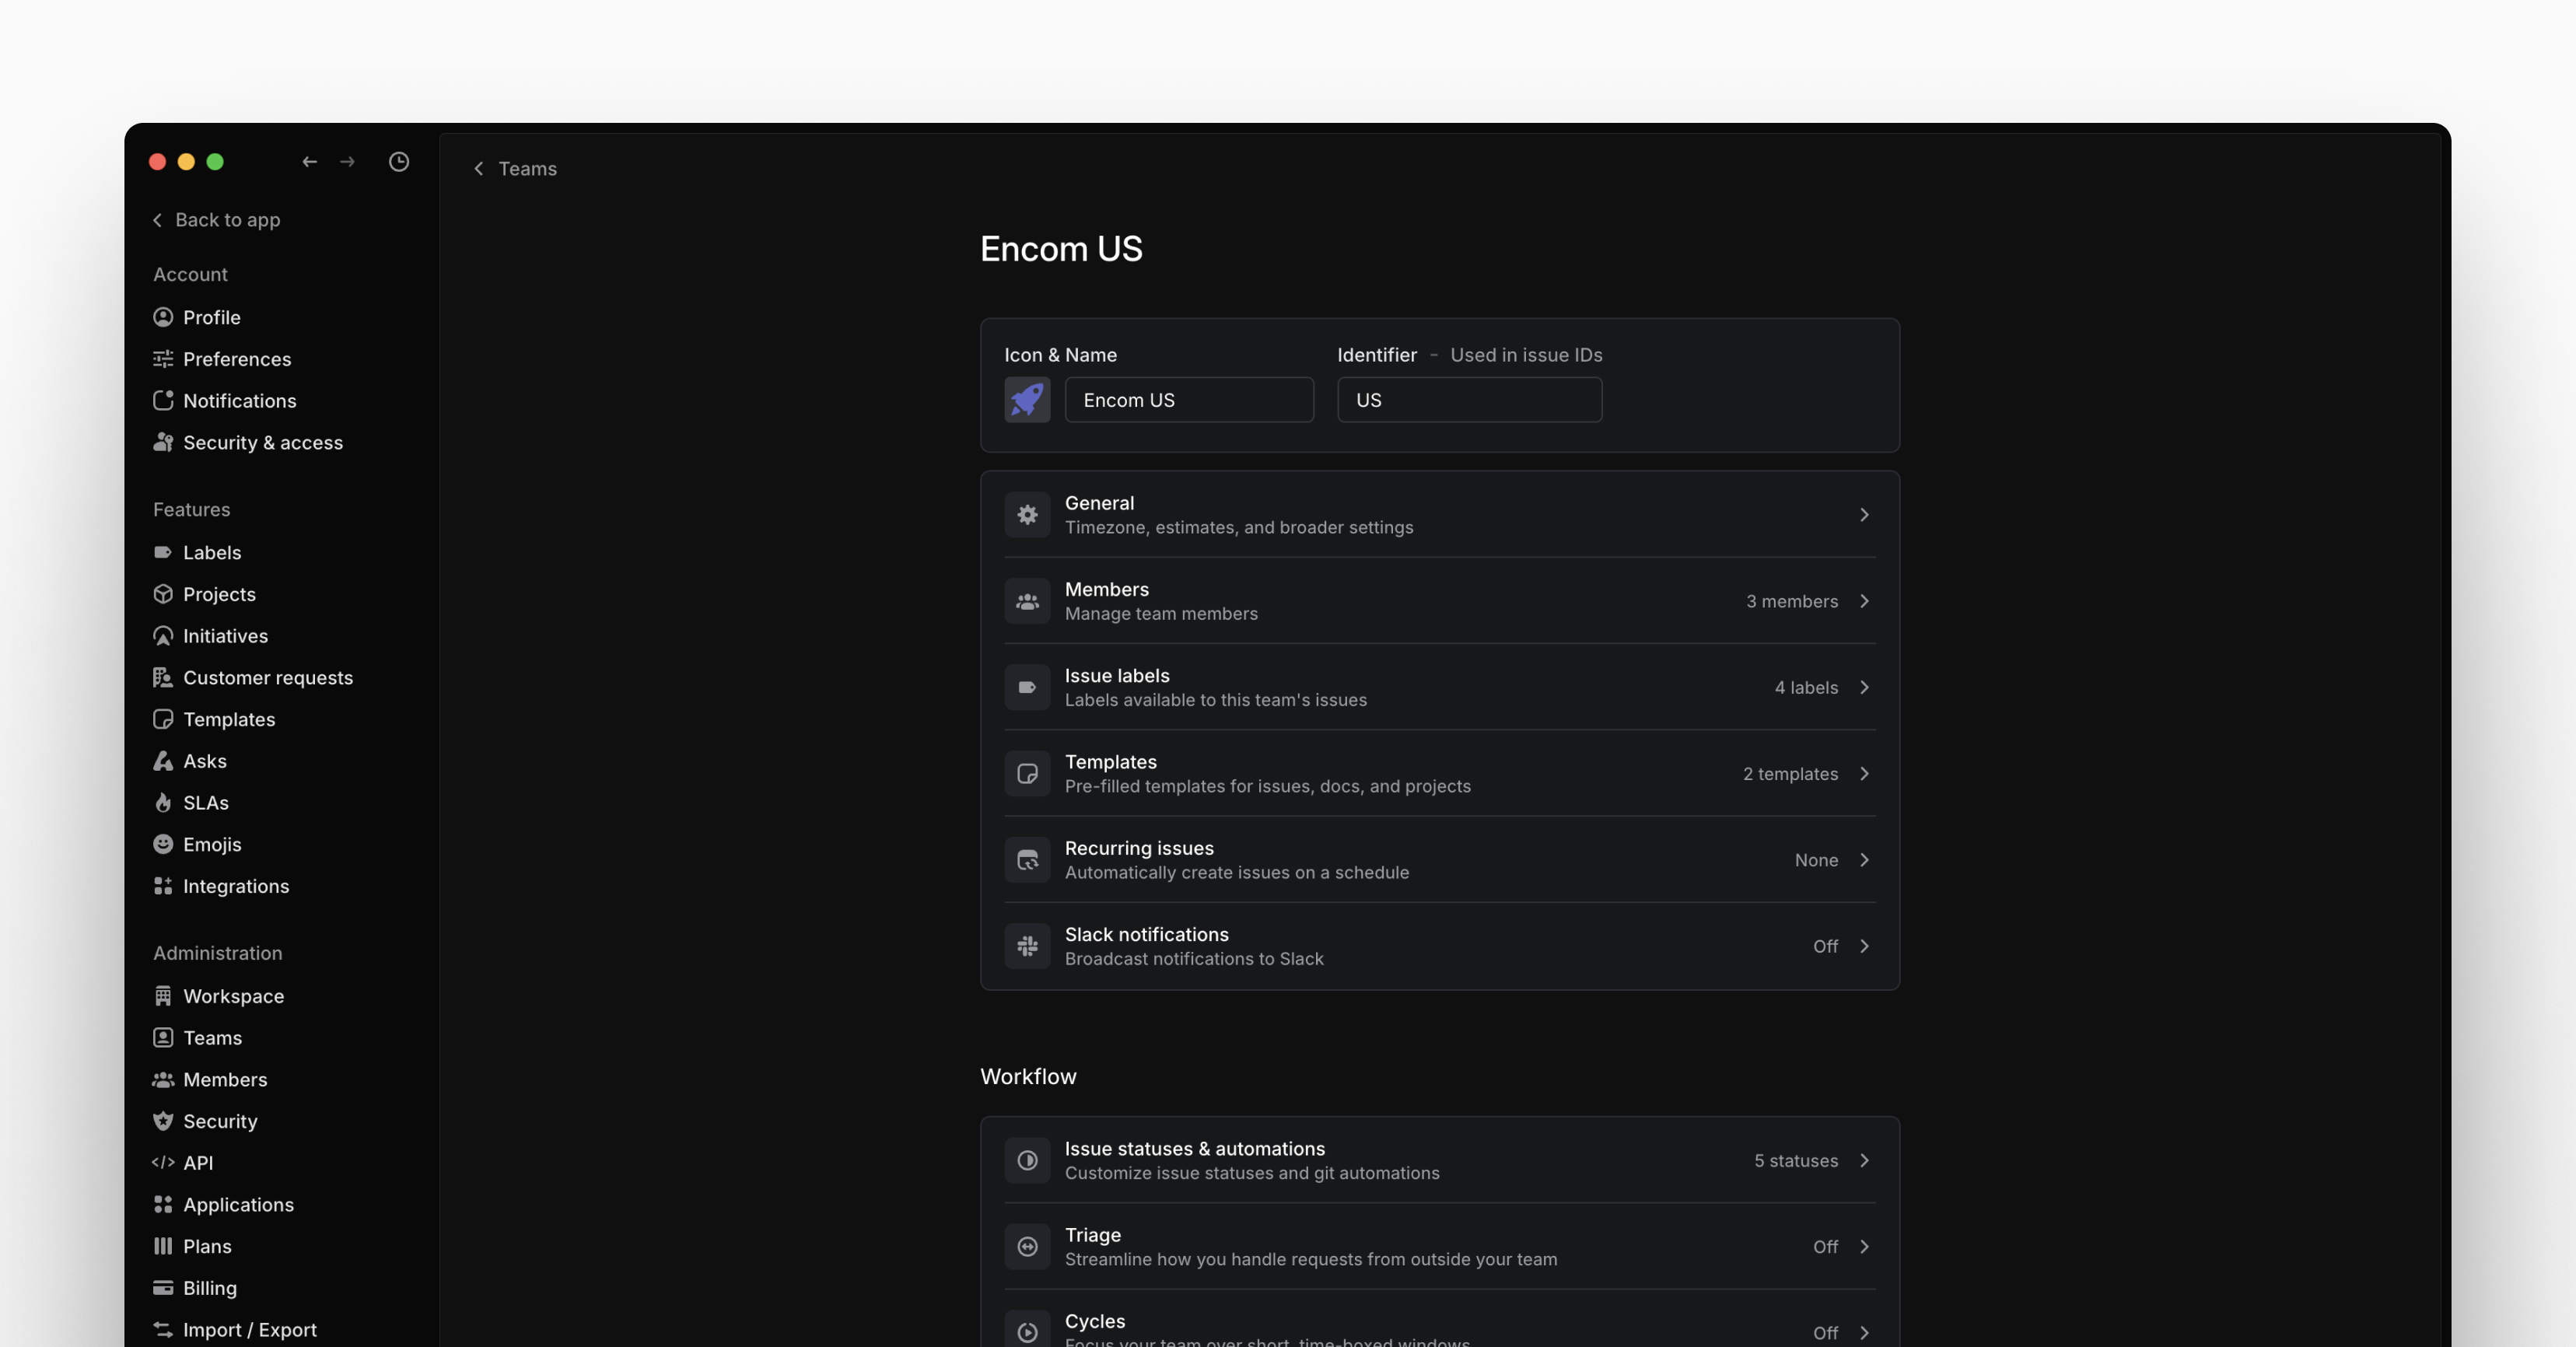Open the 2 templates chevron
Screen dimensions: 2576x1347
(x=1864, y=774)
